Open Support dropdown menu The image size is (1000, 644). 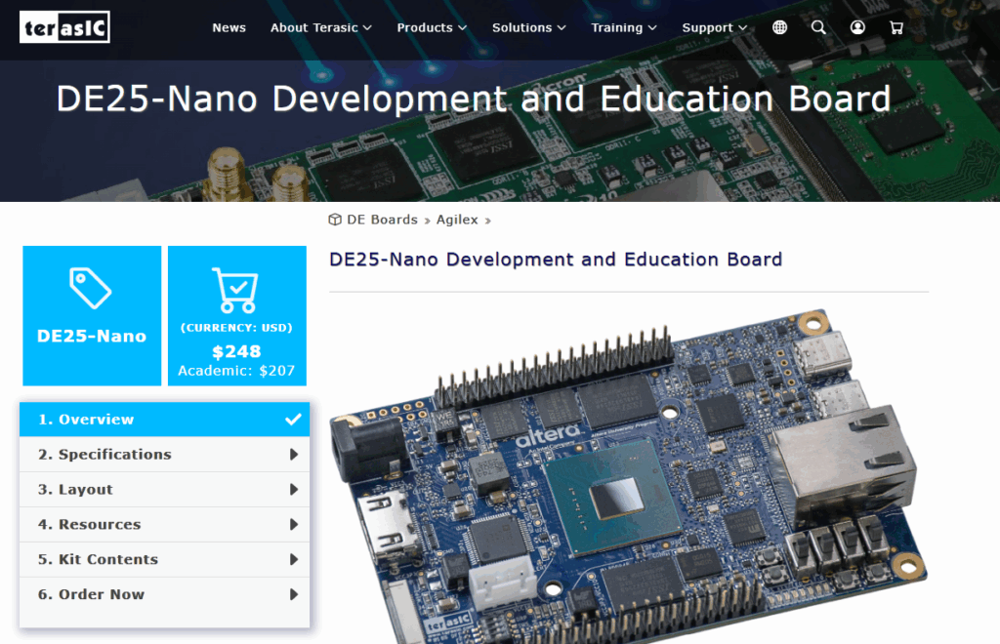(714, 28)
